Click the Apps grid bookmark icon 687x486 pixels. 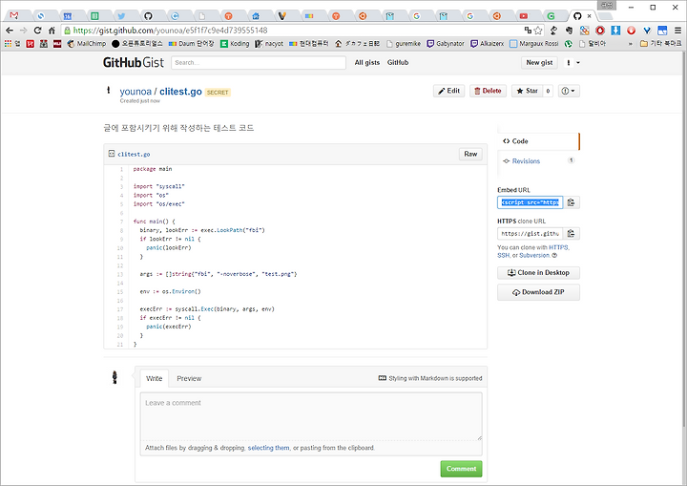tap(8, 43)
